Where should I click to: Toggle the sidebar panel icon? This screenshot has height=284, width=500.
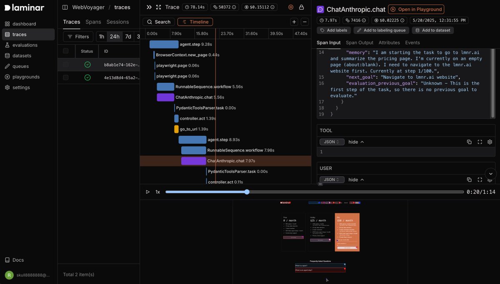point(65,7)
